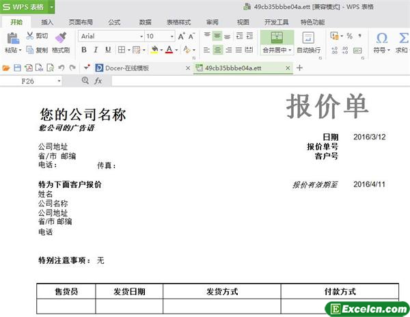Screen dimensions: 410x317
Task: Click the Sum (求和) sigma icon
Action: pyautogui.click(x=402, y=38)
